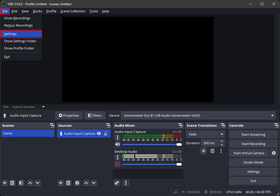The width and height of the screenshot is (280, 196).
Task: Unmute the Desktop Audio channel
Action: pyautogui.click(x=118, y=164)
